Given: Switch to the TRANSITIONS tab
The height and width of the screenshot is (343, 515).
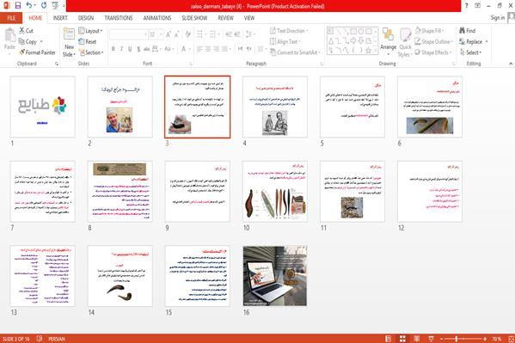Looking at the screenshot, I should [x=119, y=18].
